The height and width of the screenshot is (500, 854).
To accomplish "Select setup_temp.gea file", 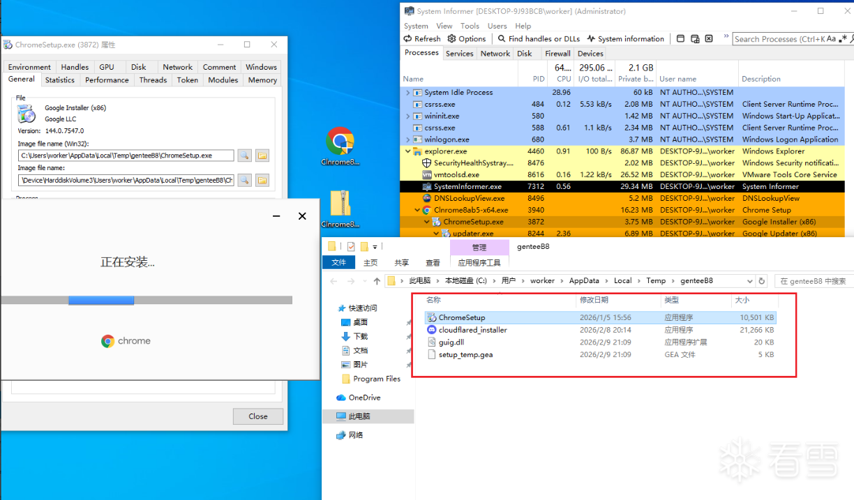I will coord(601,354).
